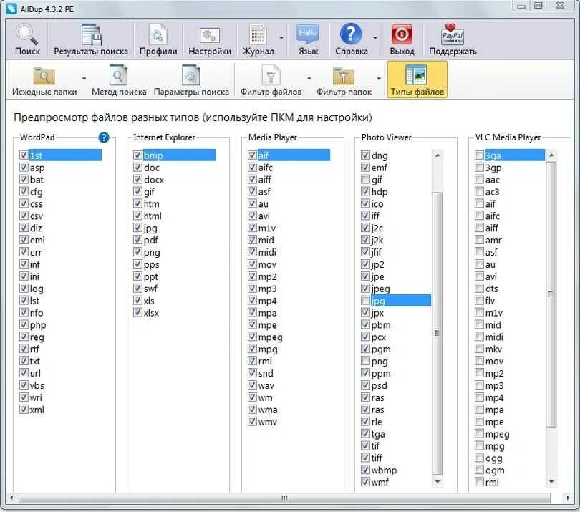Select the tiff entry in Photo Viewer
Screen dimensions: 580x512
[377, 458]
